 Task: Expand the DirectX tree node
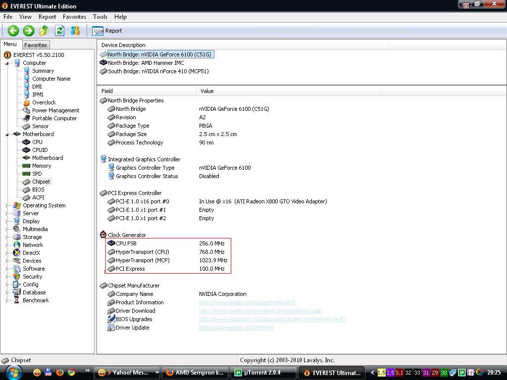(7, 253)
